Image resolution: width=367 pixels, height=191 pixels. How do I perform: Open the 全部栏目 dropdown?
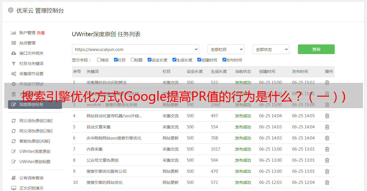[226, 49]
